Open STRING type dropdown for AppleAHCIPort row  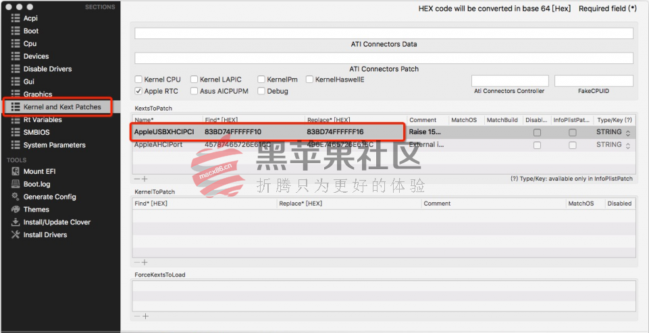[x=613, y=145]
